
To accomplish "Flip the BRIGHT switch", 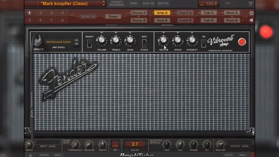I will point(89,43).
